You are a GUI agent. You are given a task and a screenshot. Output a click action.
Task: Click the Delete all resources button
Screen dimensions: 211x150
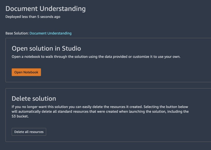point(29,132)
